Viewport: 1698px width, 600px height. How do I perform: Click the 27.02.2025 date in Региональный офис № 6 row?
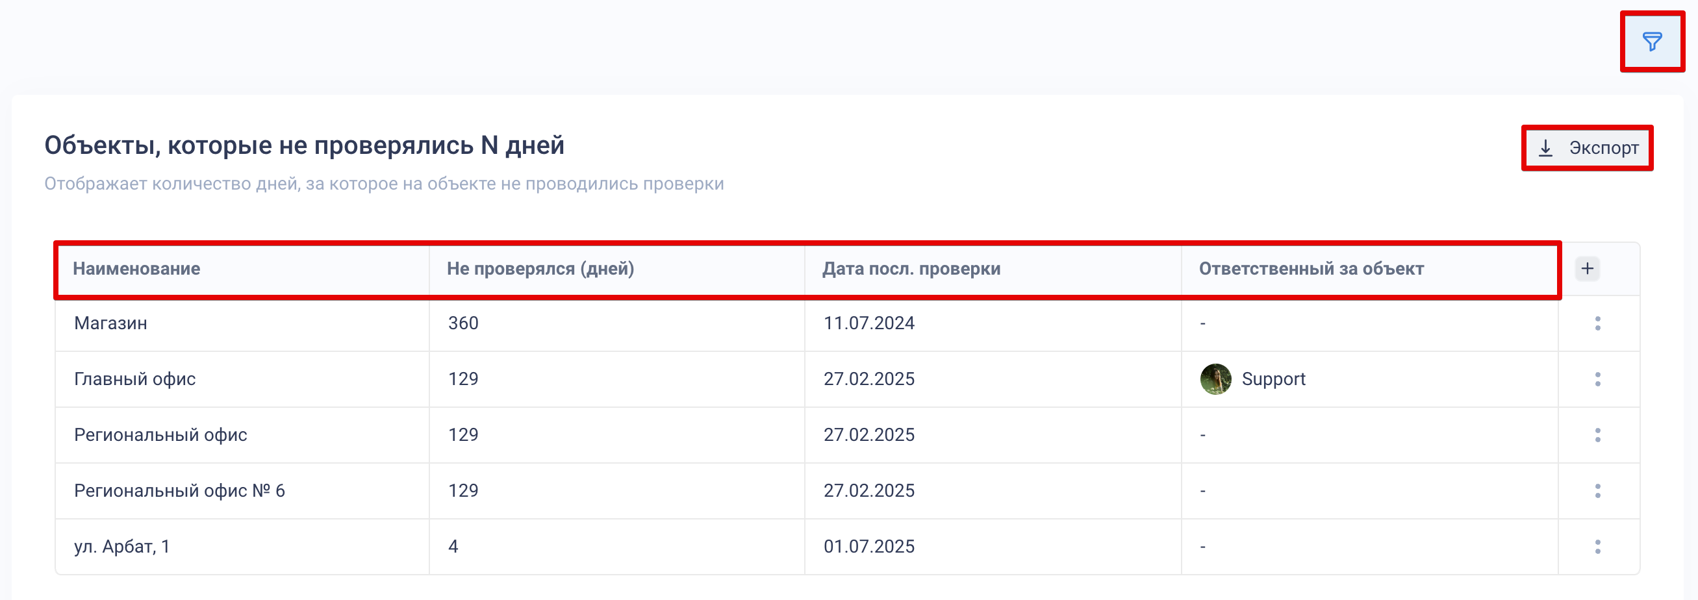868,491
